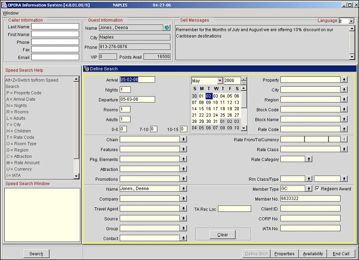359x260 pixels.
Task: Open the Block Code lookup arrow
Action: coord(344,110)
